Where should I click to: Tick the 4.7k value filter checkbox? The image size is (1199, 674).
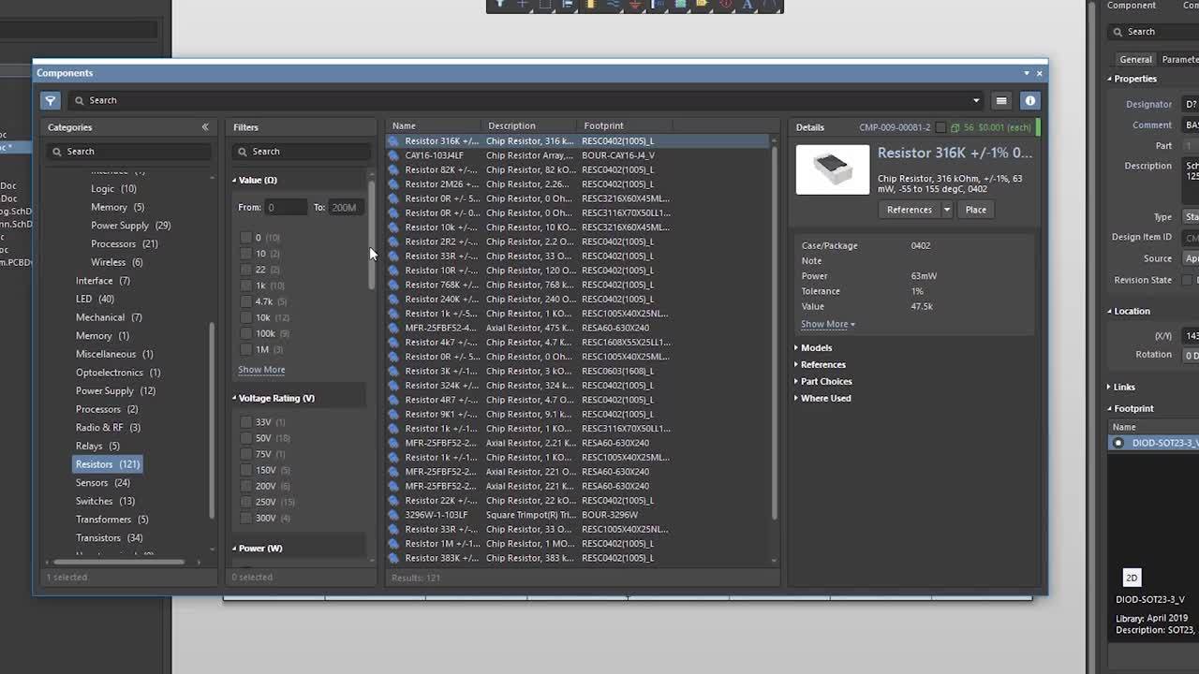[x=246, y=301]
